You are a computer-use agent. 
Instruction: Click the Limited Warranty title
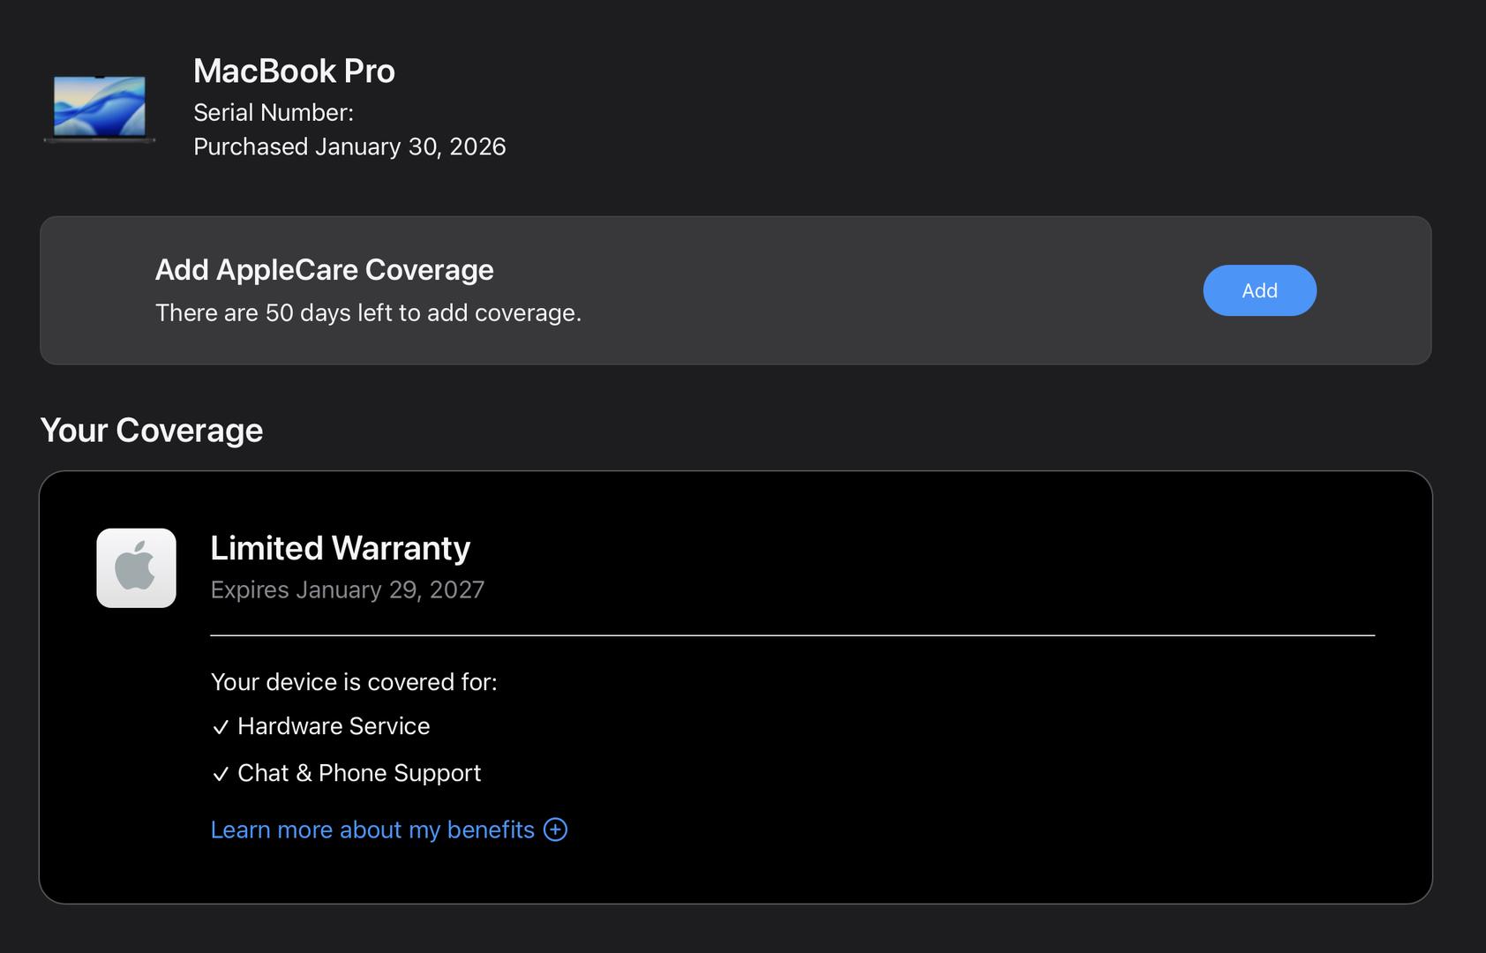point(340,548)
